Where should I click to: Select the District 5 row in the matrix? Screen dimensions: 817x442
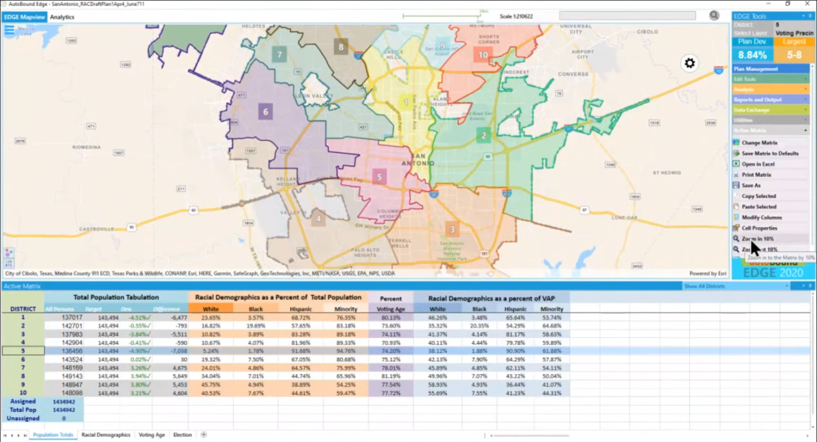tap(22, 351)
